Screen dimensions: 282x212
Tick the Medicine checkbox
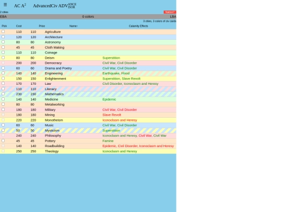pos(3,99)
